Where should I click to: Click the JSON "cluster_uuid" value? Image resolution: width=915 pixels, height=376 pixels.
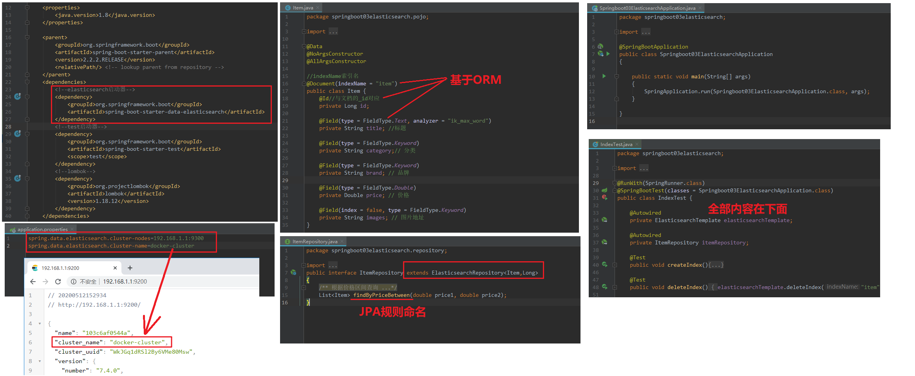pyautogui.click(x=151, y=352)
